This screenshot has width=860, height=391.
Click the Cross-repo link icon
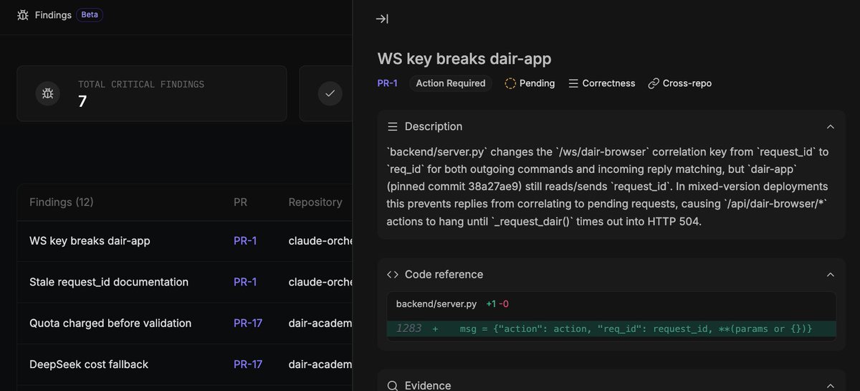[654, 83]
